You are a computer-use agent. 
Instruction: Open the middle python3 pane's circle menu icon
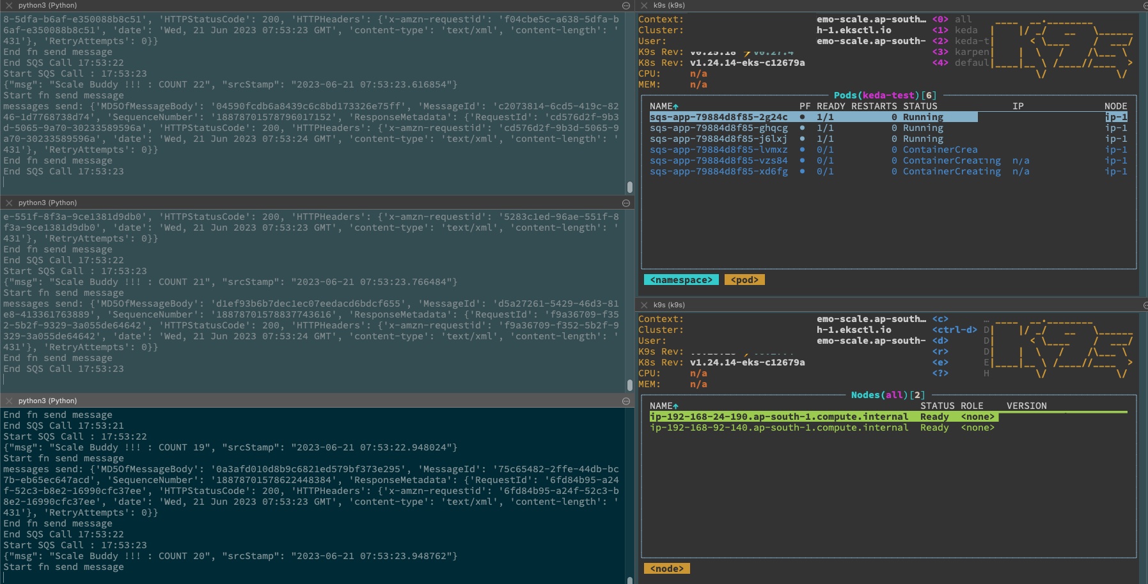pyautogui.click(x=626, y=203)
